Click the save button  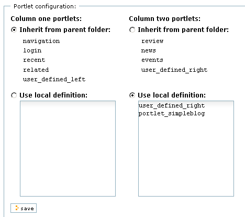pyautogui.click(x=24, y=208)
